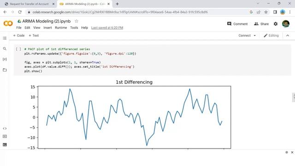The image size is (295, 166).
Task: Add a new Text cell
Action: [x=34, y=36]
